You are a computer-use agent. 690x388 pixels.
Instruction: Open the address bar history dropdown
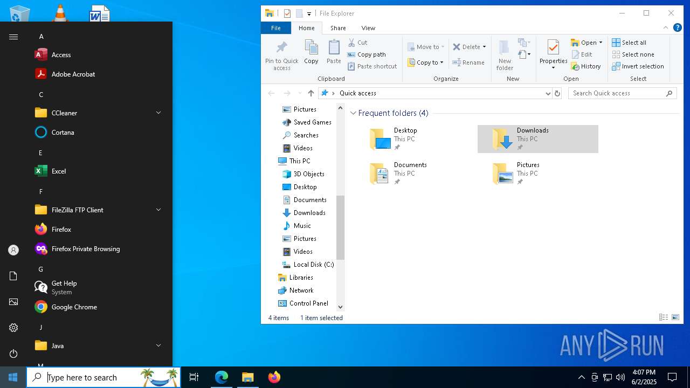548,93
